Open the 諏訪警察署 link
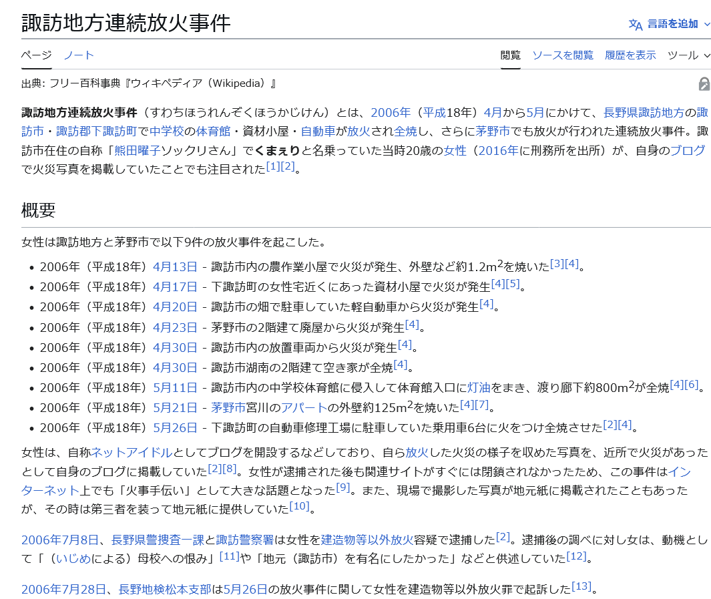711x599 pixels. point(245,540)
